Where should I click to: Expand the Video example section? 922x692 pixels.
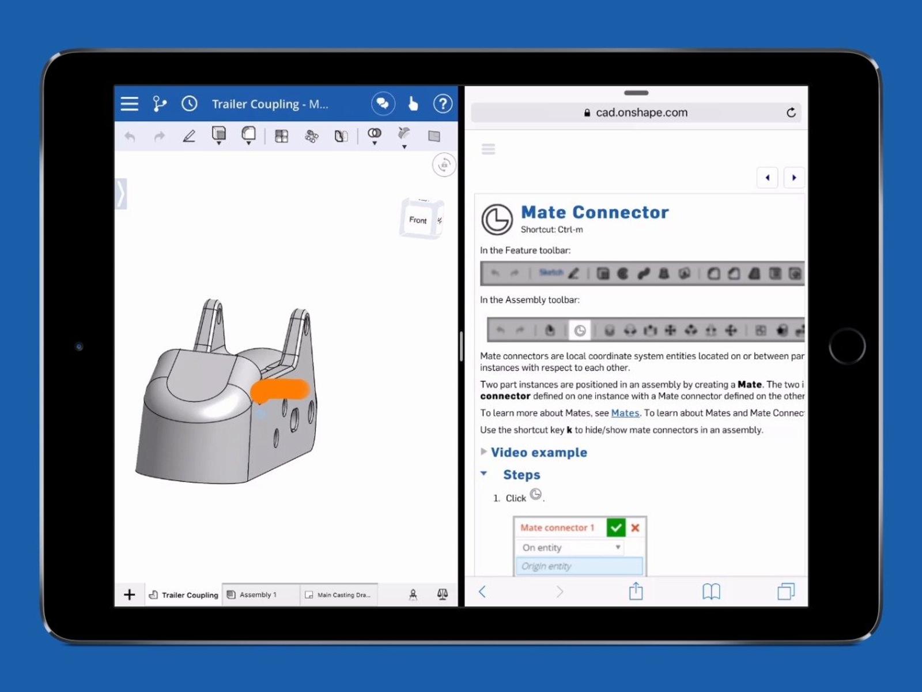point(538,453)
